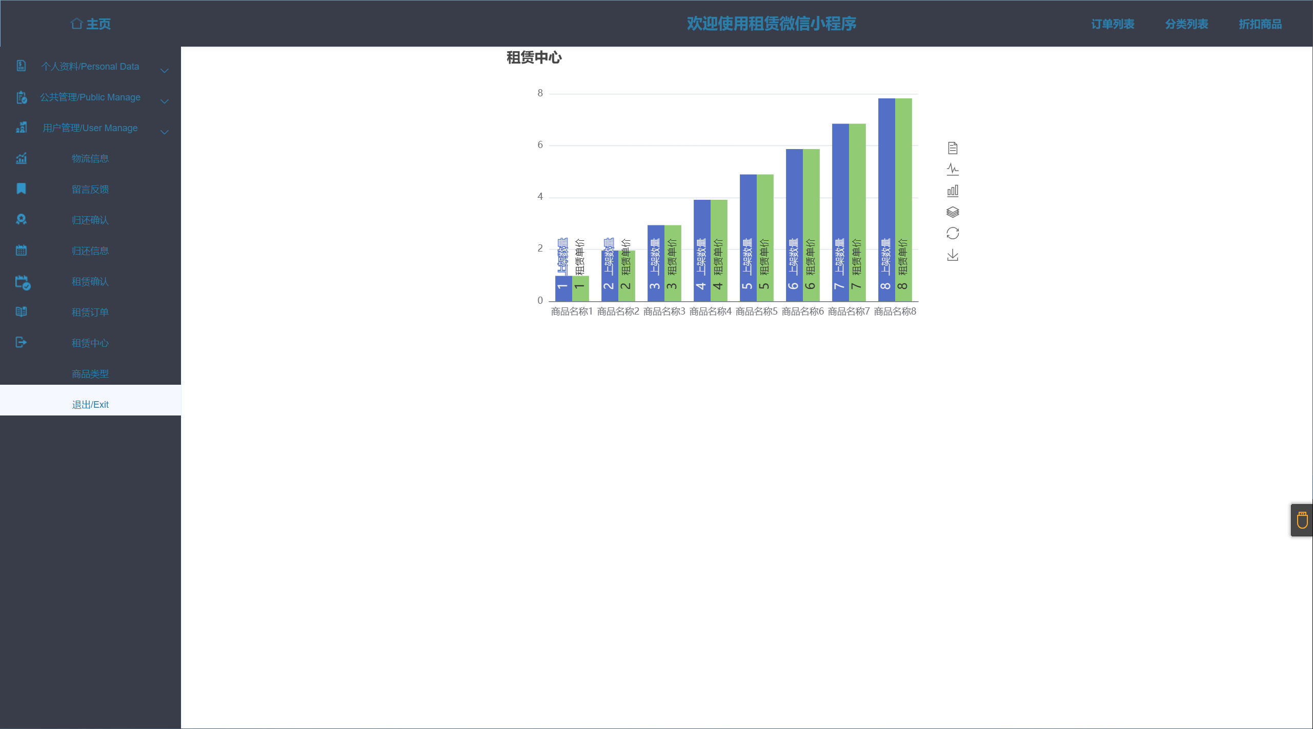The height and width of the screenshot is (729, 1313).
Task: Open the 租赁订单 sidebar menu item
Action: click(90, 312)
